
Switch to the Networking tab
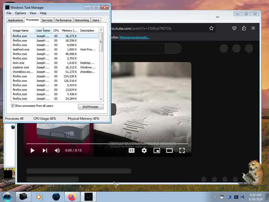[82, 20]
